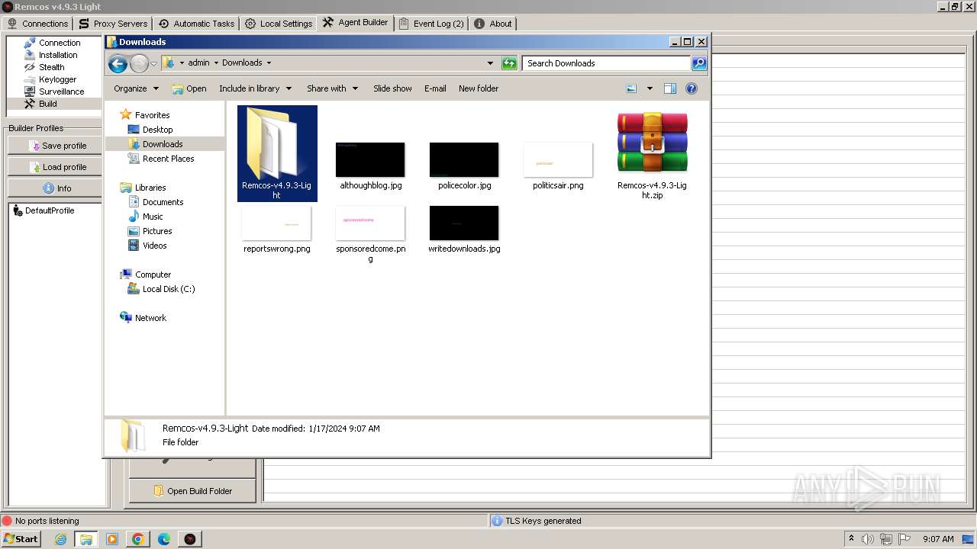Click the forward navigation arrow in Explorer
The width and height of the screenshot is (977, 549).
click(x=139, y=63)
